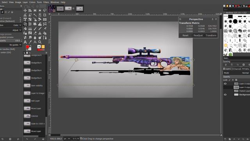Toggle Quick Mask at canvas bottom-left corner
This screenshot has width=250, height=141.
[50, 135]
